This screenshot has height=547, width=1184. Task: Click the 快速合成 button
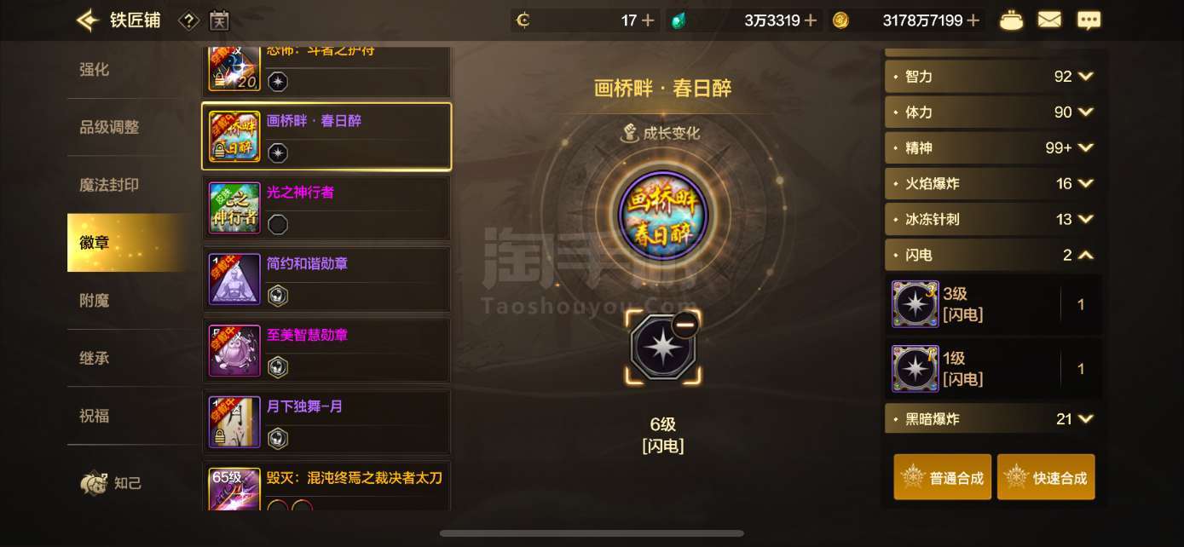1046,477
